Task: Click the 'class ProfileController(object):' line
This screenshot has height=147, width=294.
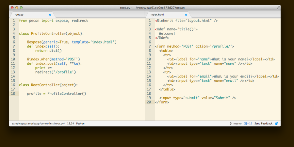Action: click(x=51, y=34)
